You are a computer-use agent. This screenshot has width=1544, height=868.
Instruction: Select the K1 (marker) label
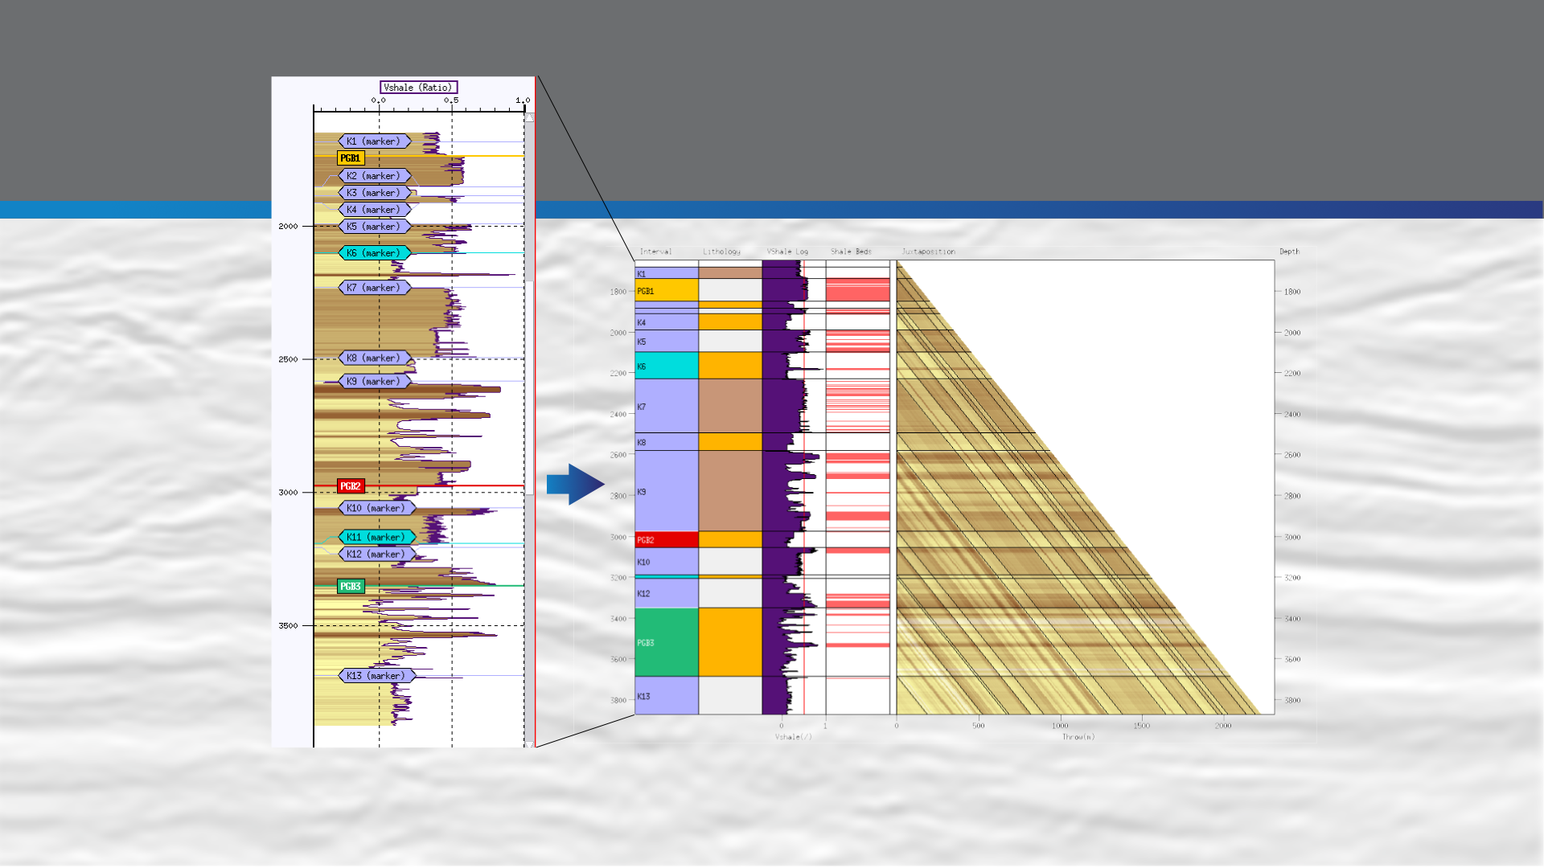click(x=375, y=141)
